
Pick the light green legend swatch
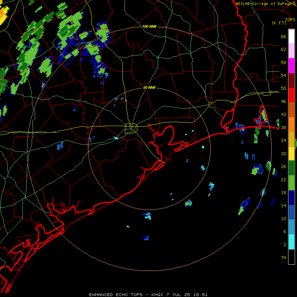(291, 183)
